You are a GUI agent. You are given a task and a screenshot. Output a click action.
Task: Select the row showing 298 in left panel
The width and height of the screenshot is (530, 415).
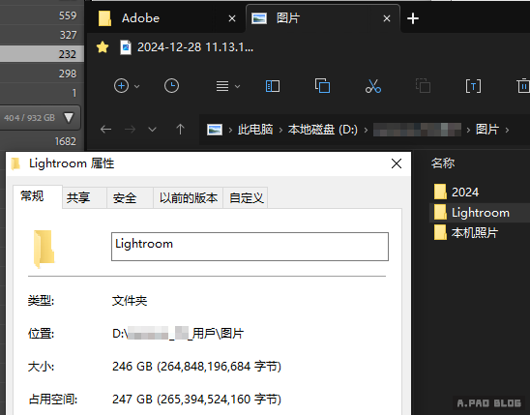[x=42, y=74]
